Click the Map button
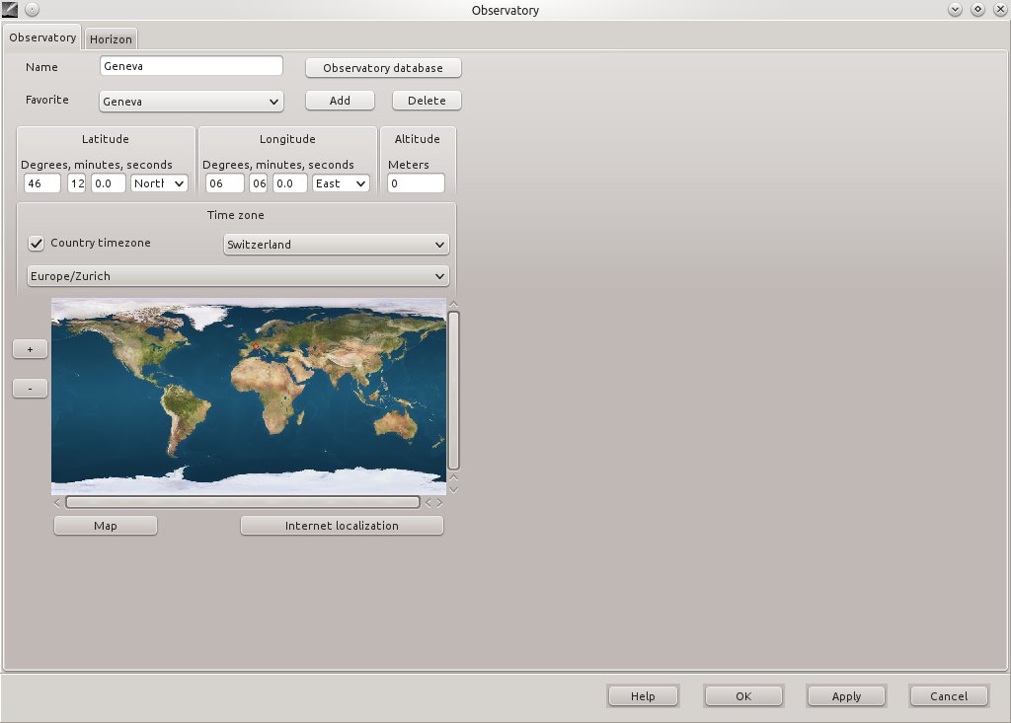 click(x=105, y=526)
